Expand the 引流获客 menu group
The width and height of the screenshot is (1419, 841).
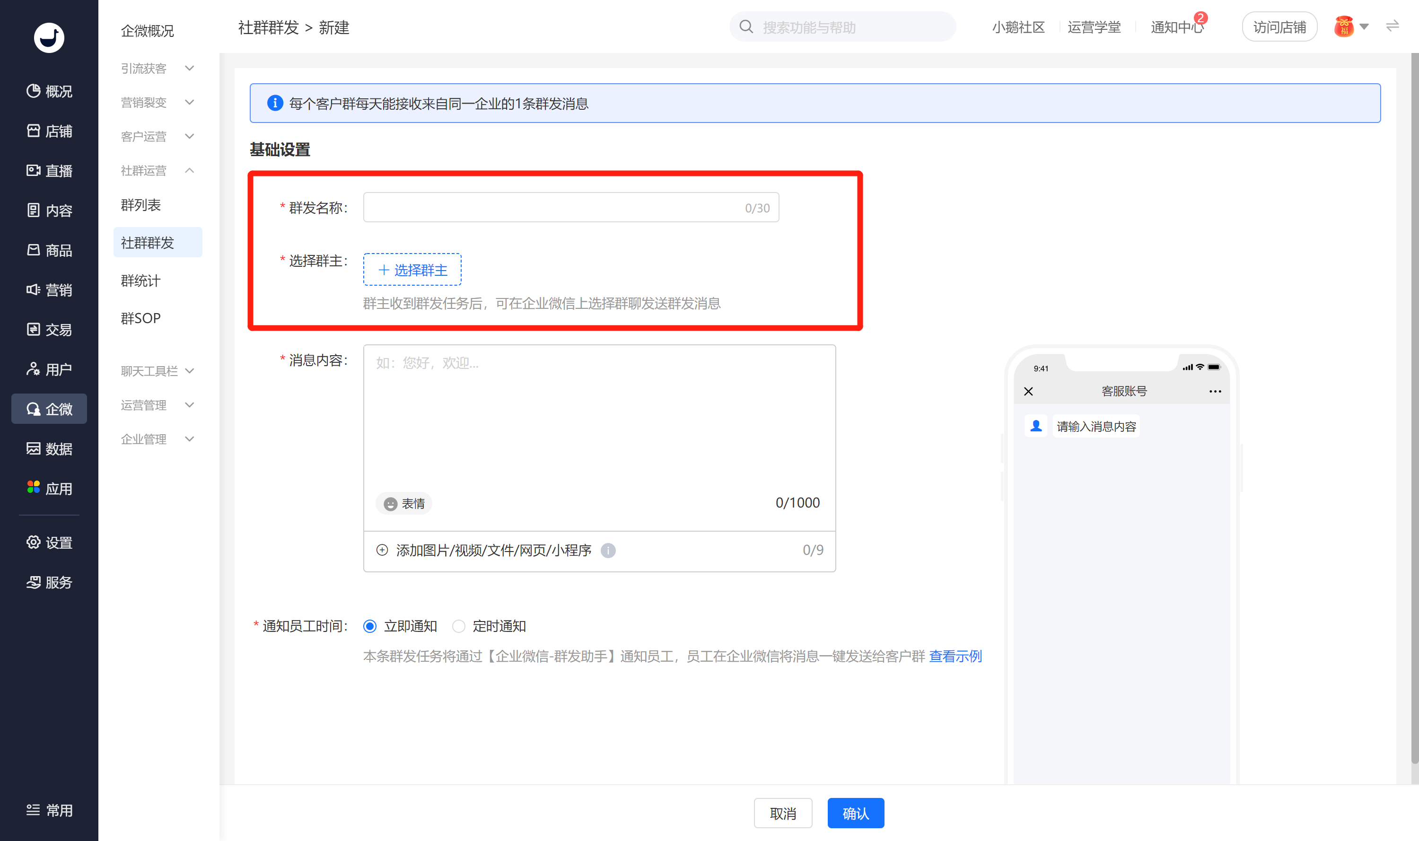click(158, 68)
